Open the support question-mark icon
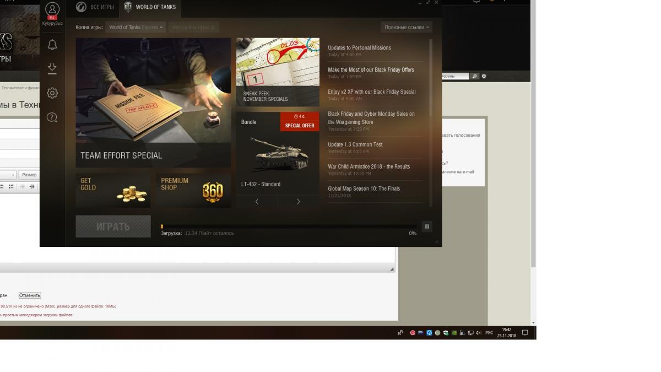The height and width of the screenshot is (372, 661). coord(52,117)
